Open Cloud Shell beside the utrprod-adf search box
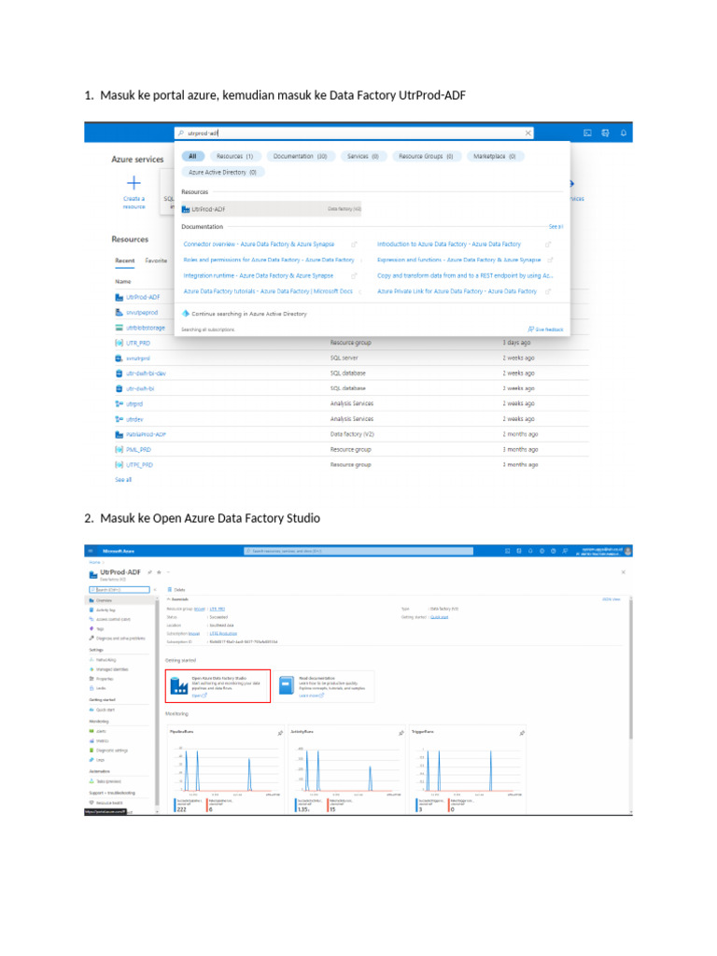Screen dimensions: 717x956 587,133
